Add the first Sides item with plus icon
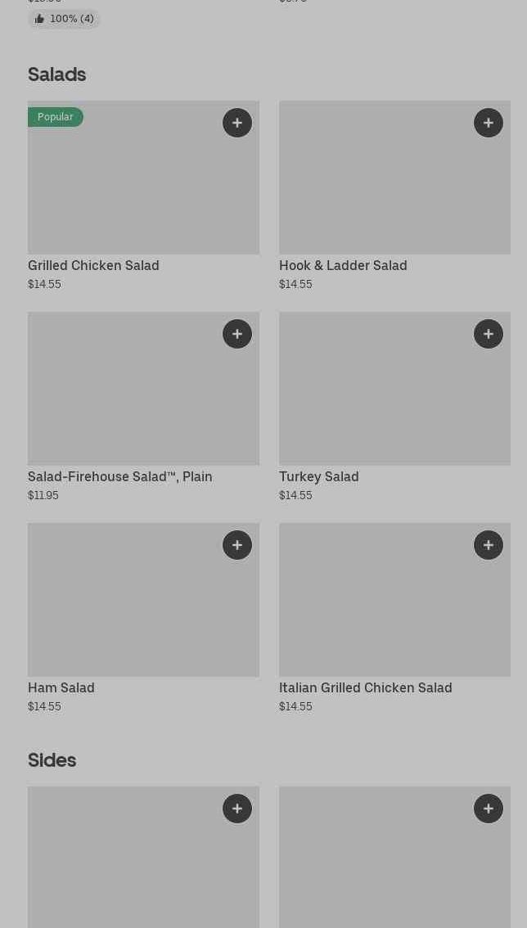 click(237, 809)
